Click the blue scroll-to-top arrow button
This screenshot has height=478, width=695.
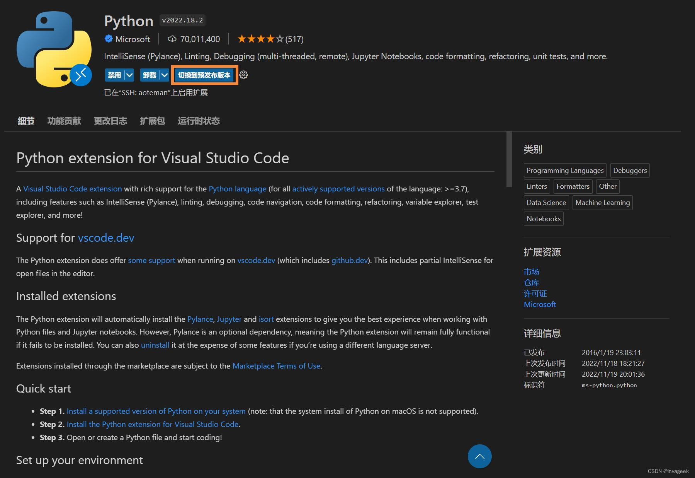tap(479, 456)
